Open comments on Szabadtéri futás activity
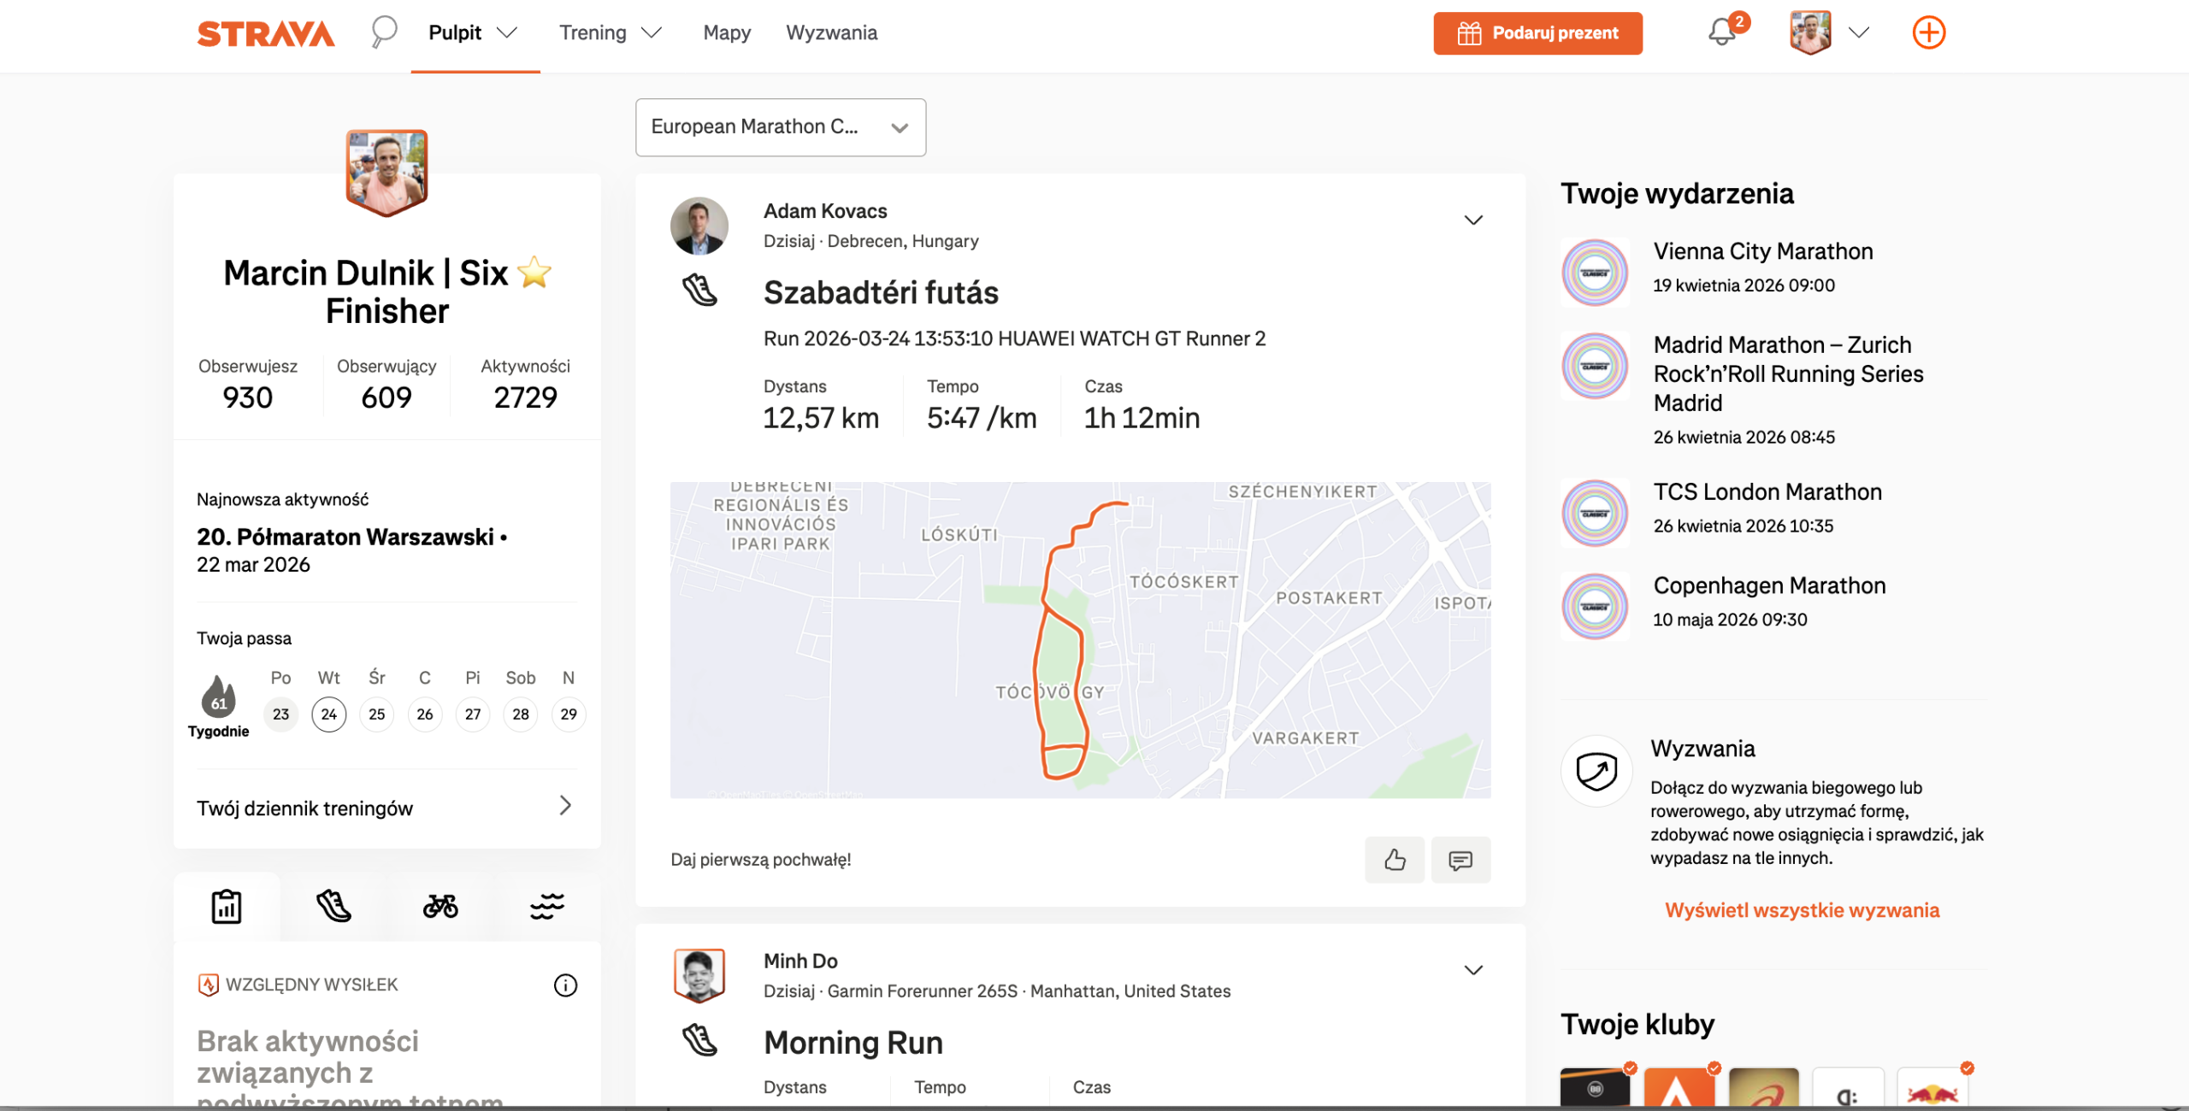This screenshot has height=1111, width=2189. 1460,860
